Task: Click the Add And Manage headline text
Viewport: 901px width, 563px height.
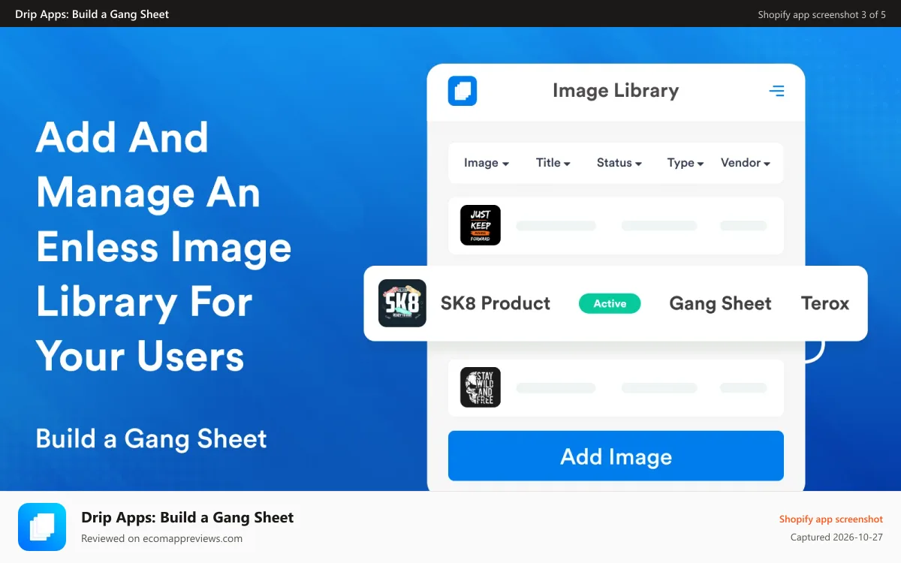Action: coord(164,248)
